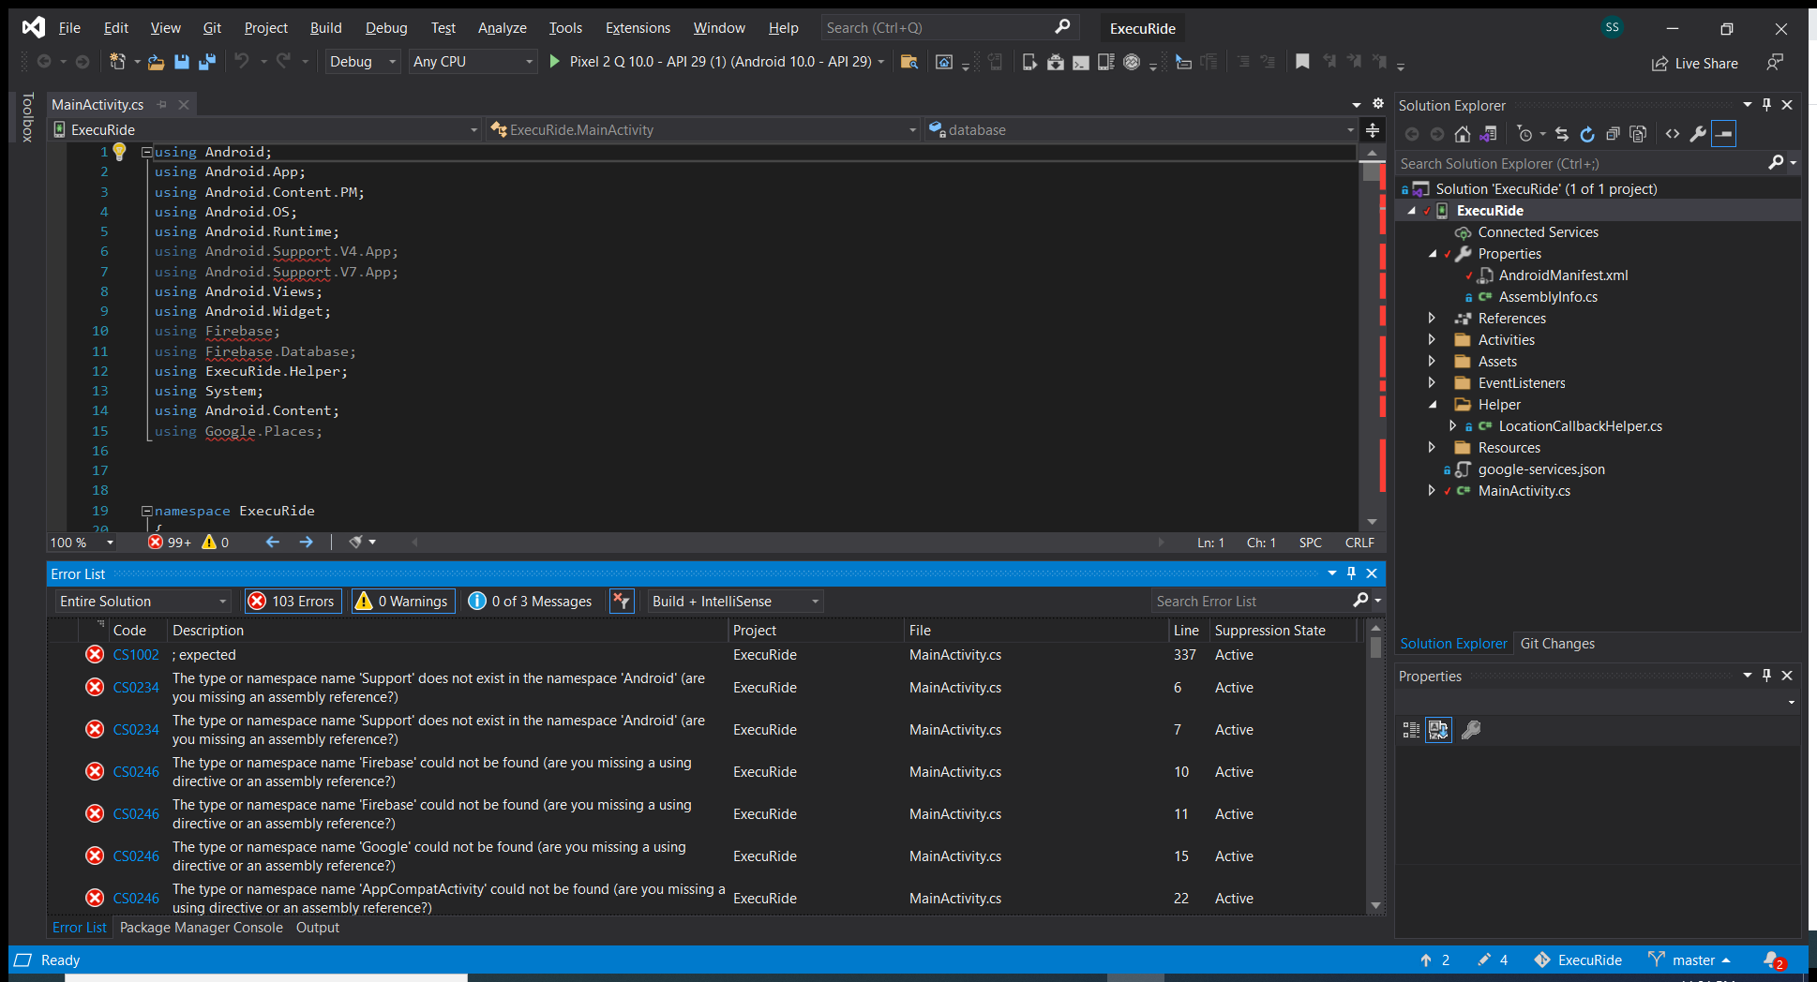Click the lightbulb quick actions icon on line 1

coord(119,152)
